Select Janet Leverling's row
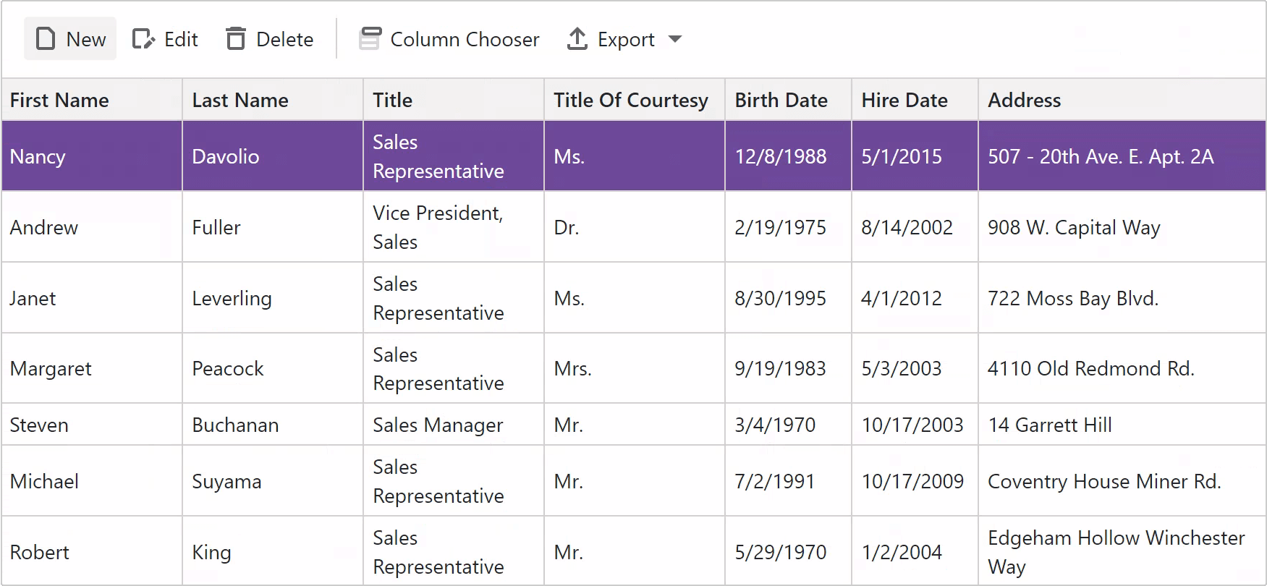The width and height of the screenshot is (1267, 586). click(33, 298)
